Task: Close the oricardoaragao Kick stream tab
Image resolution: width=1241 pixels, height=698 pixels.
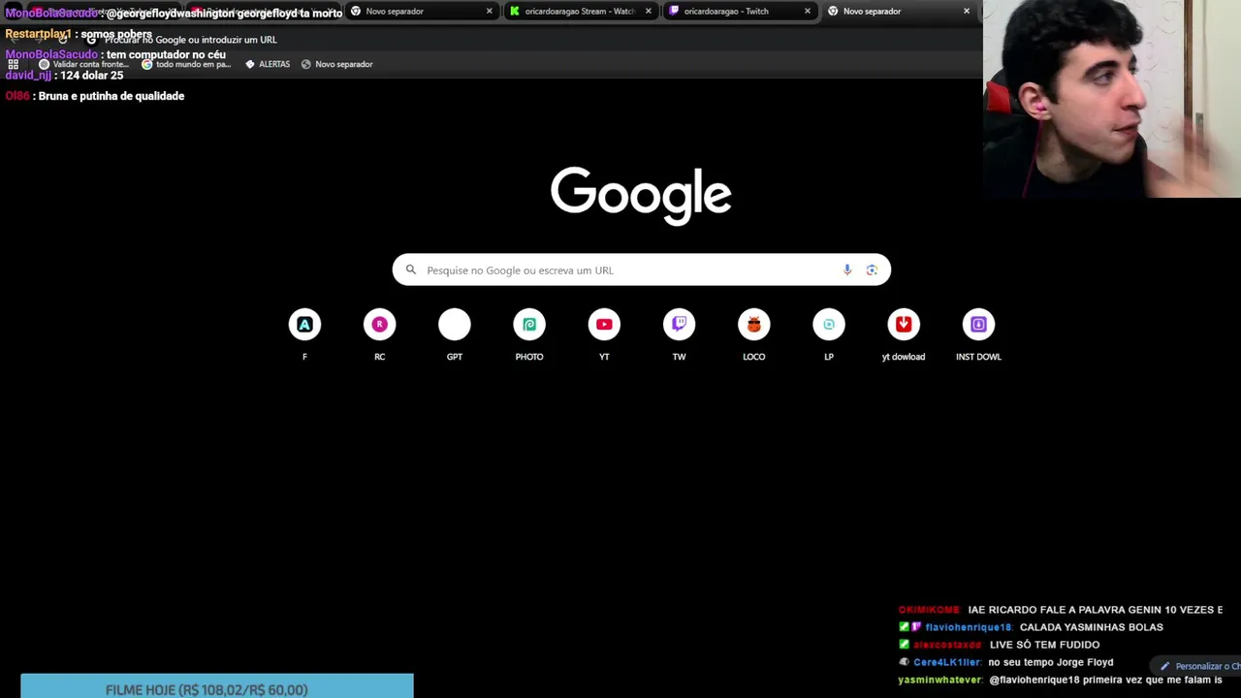Action: click(x=648, y=11)
